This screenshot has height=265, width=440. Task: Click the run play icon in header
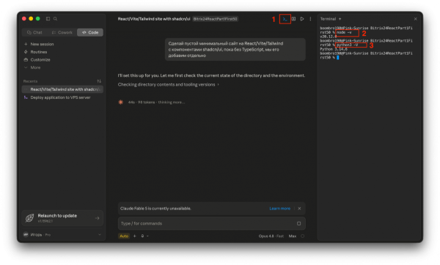[x=302, y=19]
